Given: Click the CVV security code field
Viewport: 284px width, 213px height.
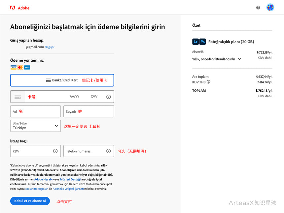Looking at the screenshot, I should [x=94, y=97].
